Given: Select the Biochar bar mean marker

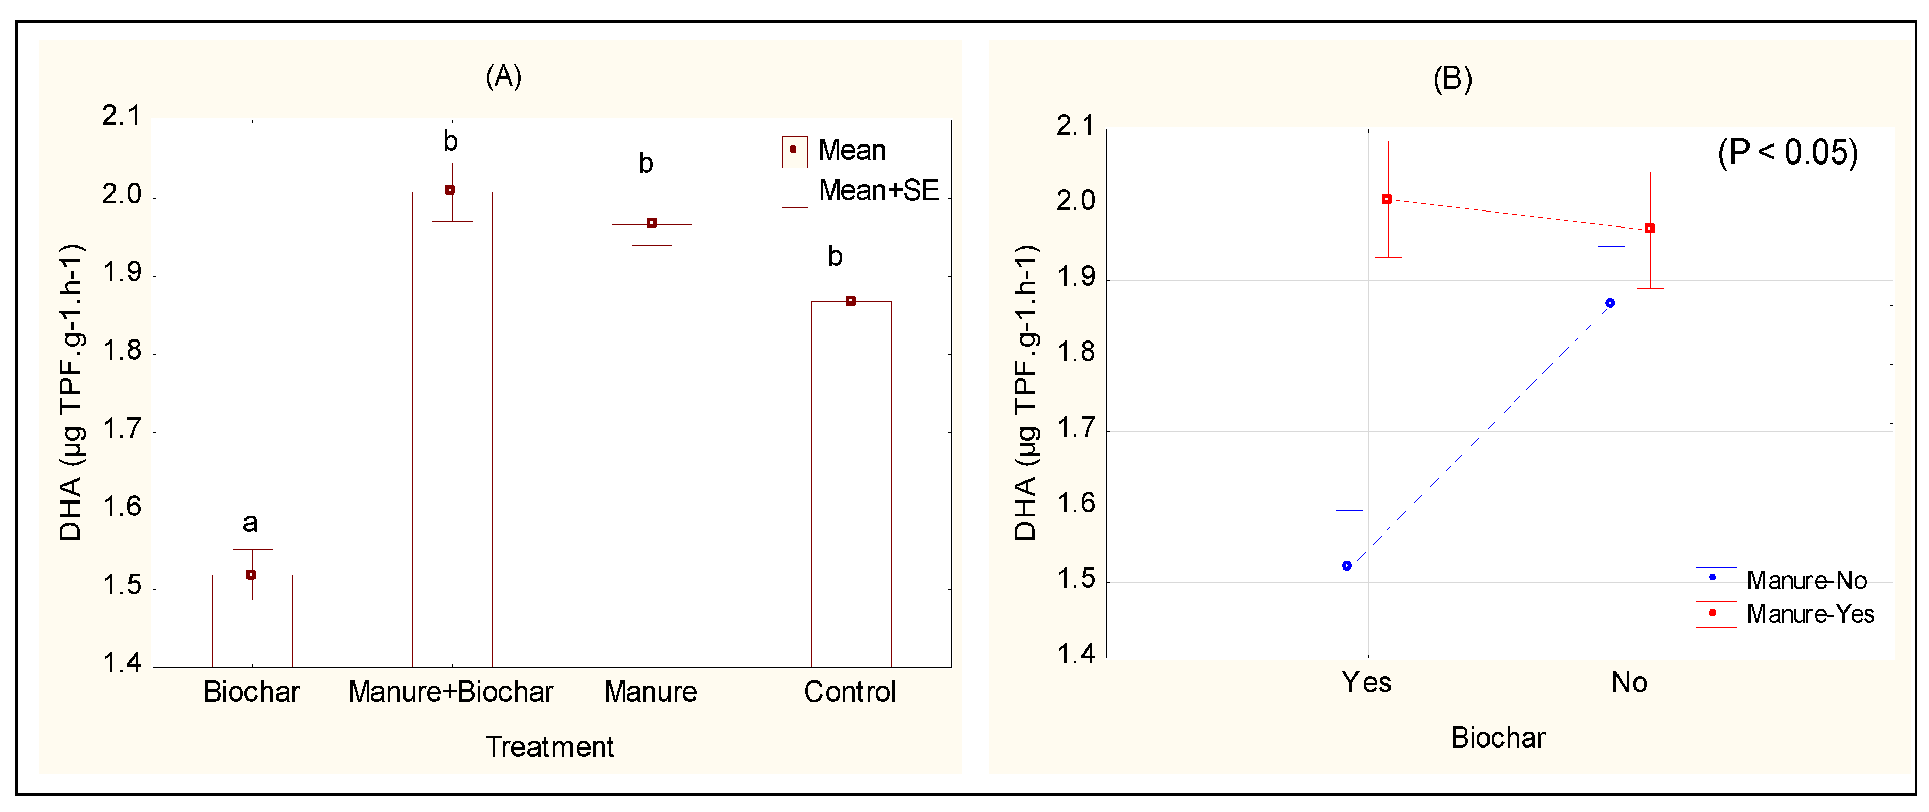Looking at the screenshot, I should [x=251, y=575].
